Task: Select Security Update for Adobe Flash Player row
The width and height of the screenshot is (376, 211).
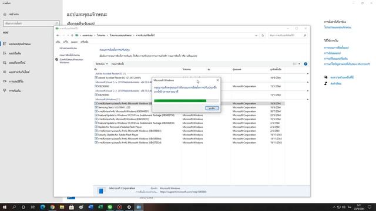Action: 189,135
